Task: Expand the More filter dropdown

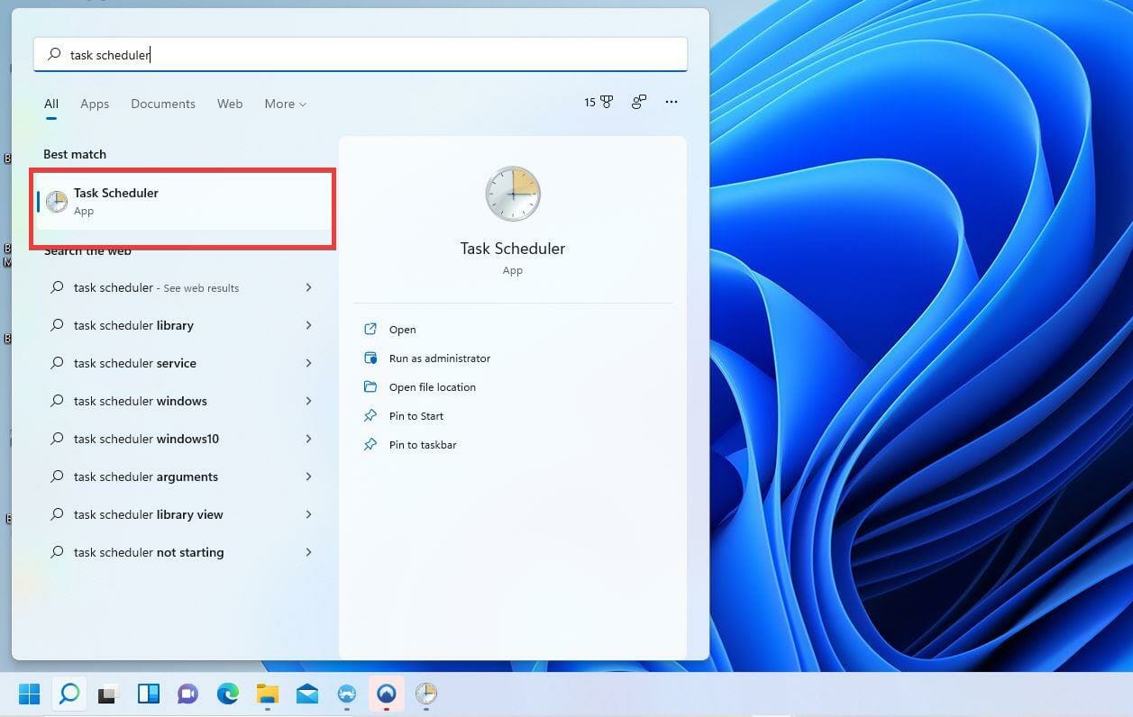Action: [285, 104]
